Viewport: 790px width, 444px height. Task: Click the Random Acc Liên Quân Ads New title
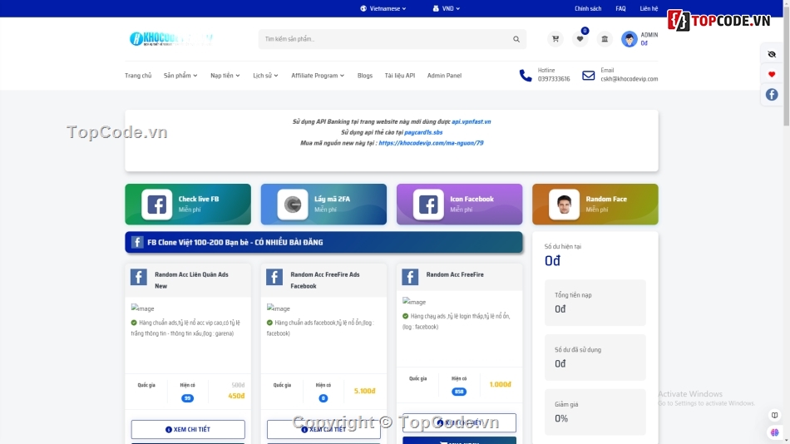[x=191, y=280]
